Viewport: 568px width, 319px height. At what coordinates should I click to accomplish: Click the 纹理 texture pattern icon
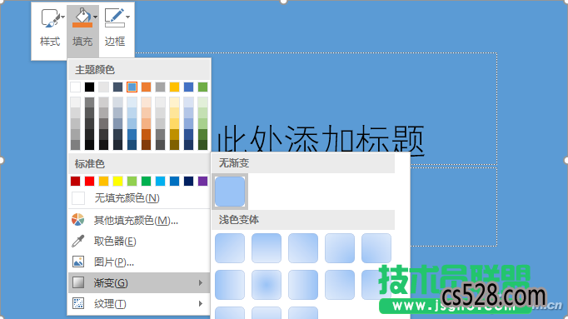[78, 303]
